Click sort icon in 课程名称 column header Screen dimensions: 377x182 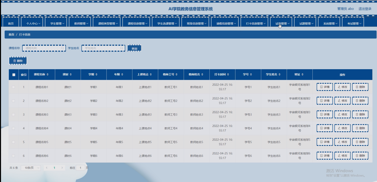click(x=47, y=74)
